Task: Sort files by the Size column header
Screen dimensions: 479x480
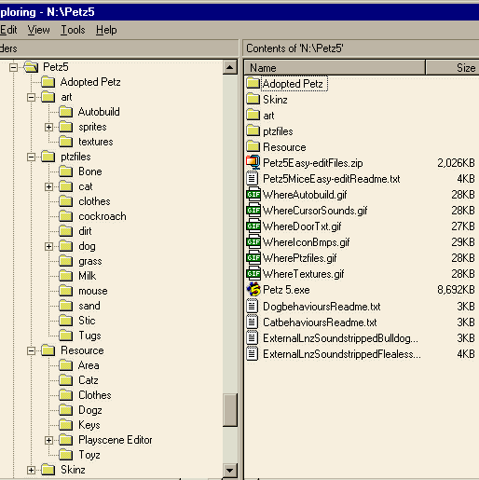Action: tap(452, 67)
